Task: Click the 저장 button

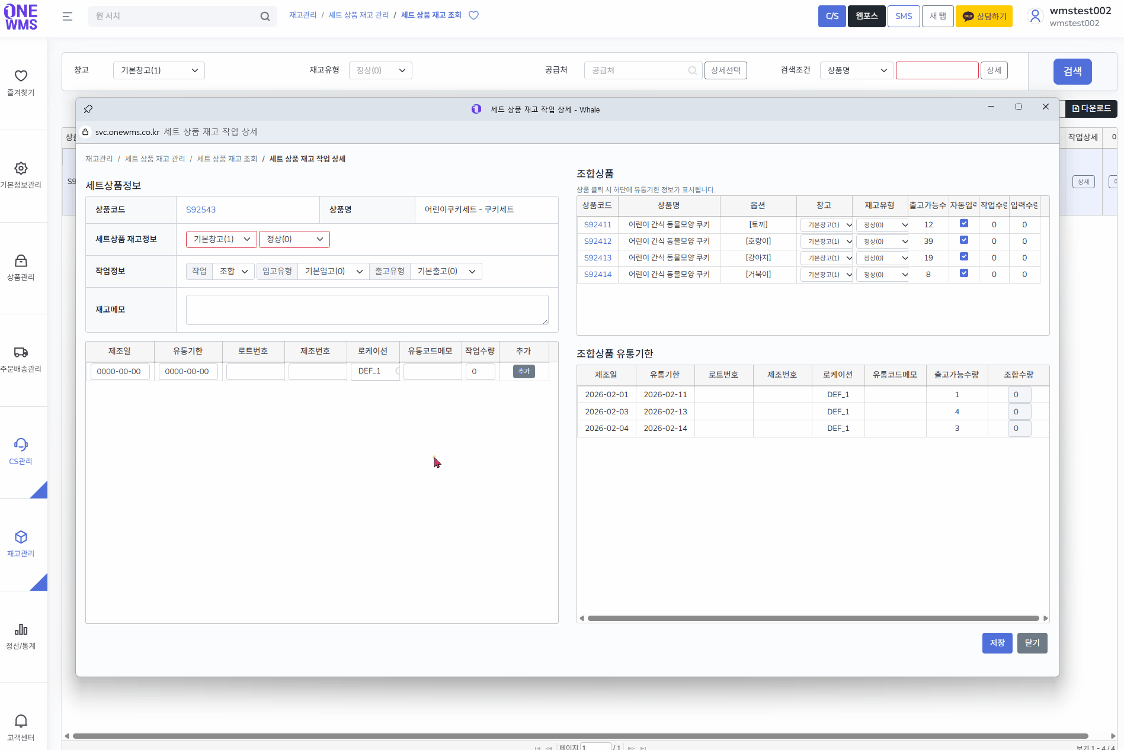Action: pyautogui.click(x=997, y=643)
